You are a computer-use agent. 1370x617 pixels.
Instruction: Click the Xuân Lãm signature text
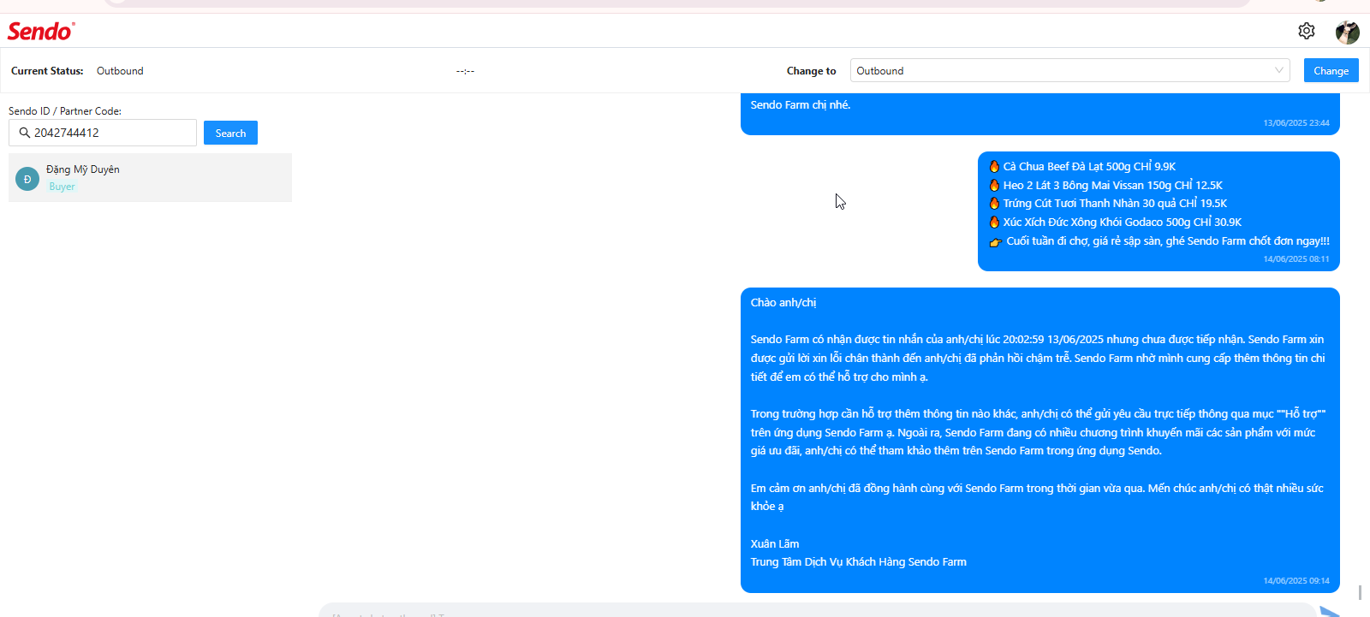coord(775,544)
